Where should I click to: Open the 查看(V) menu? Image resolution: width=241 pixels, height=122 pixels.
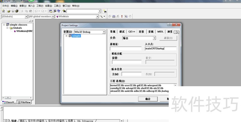(x=23, y=6)
